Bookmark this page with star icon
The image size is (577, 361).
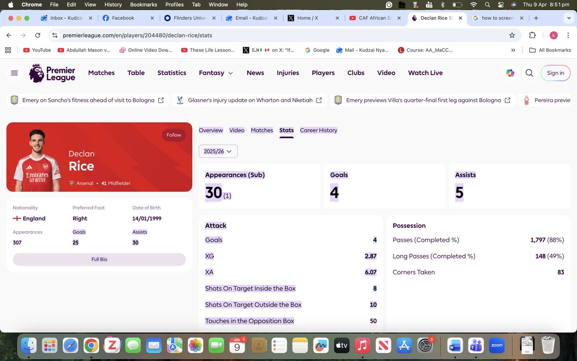(x=512, y=35)
